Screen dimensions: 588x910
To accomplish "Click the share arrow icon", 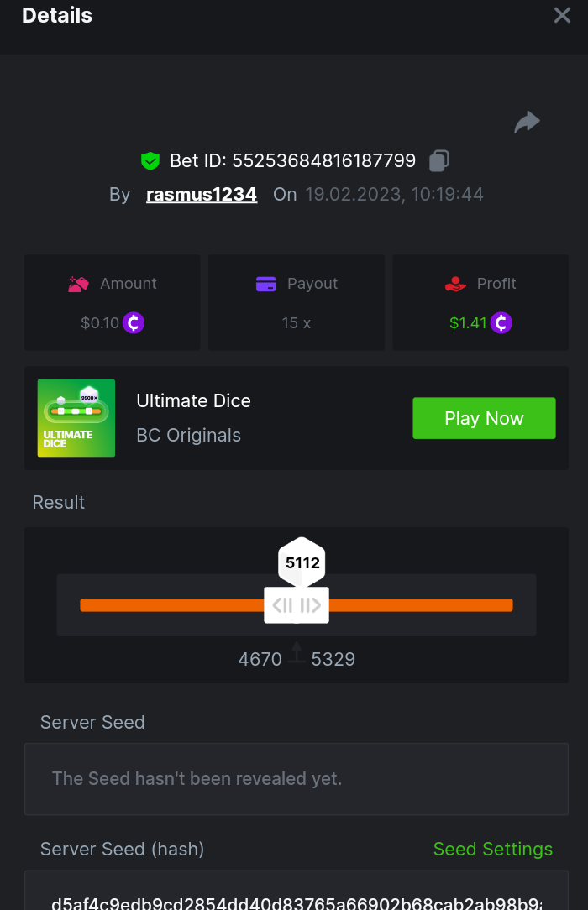I will 527,123.
